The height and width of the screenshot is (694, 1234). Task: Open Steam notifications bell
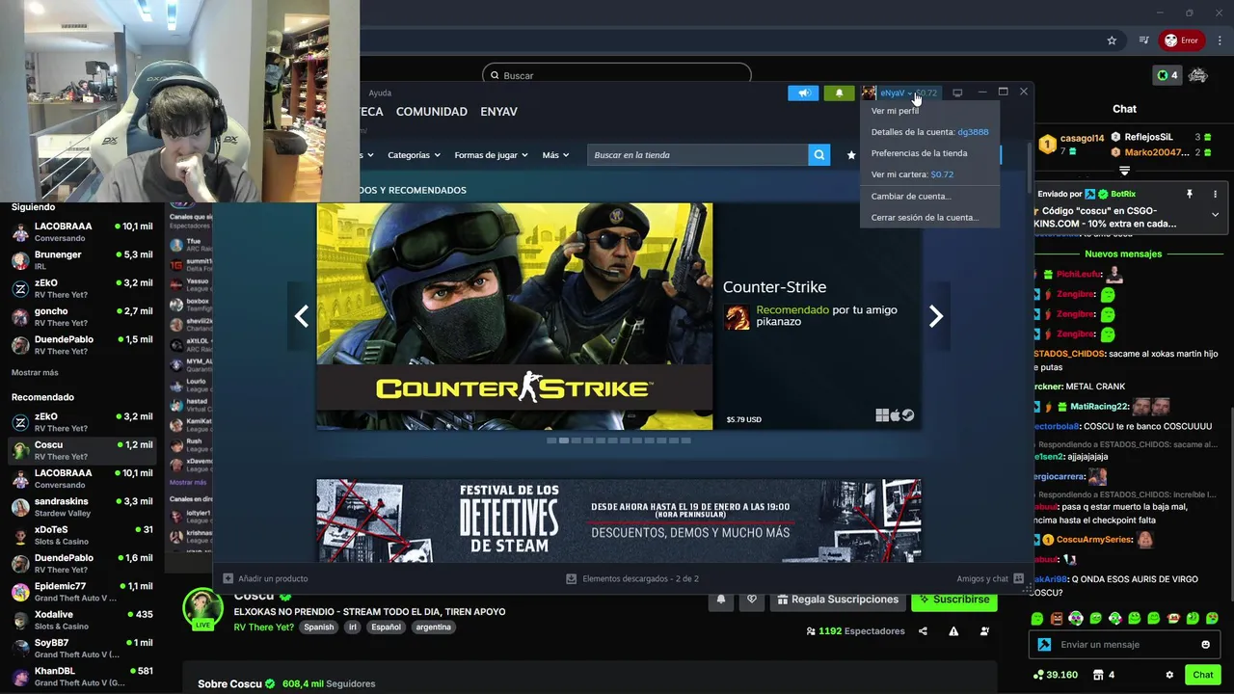click(839, 93)
